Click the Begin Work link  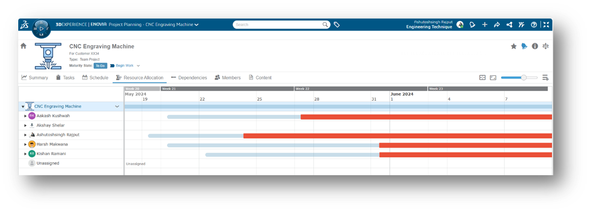coord(124,66)
